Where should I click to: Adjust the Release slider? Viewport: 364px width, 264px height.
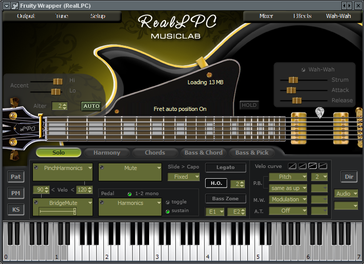297,101
